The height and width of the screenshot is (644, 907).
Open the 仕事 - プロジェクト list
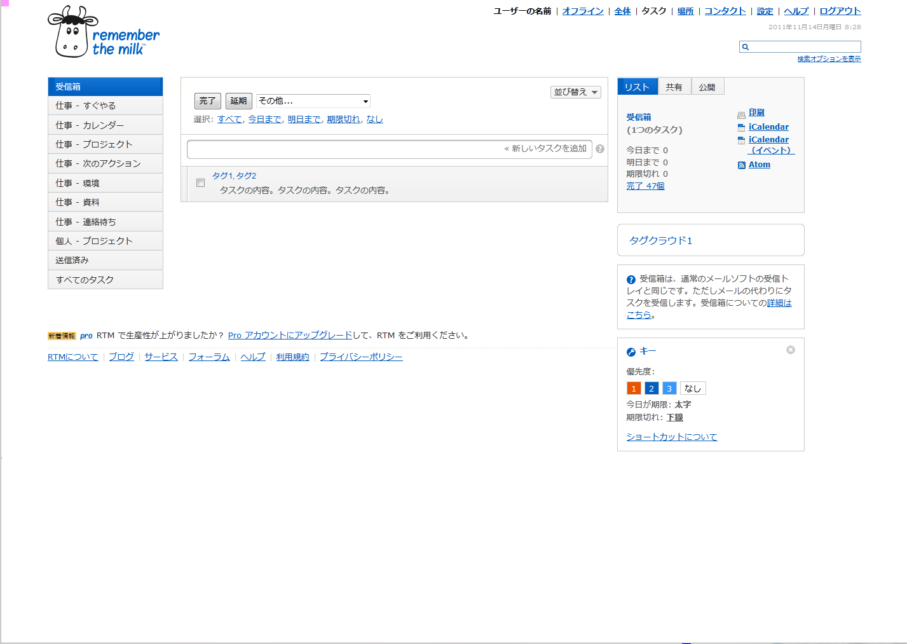coord(106,144)
